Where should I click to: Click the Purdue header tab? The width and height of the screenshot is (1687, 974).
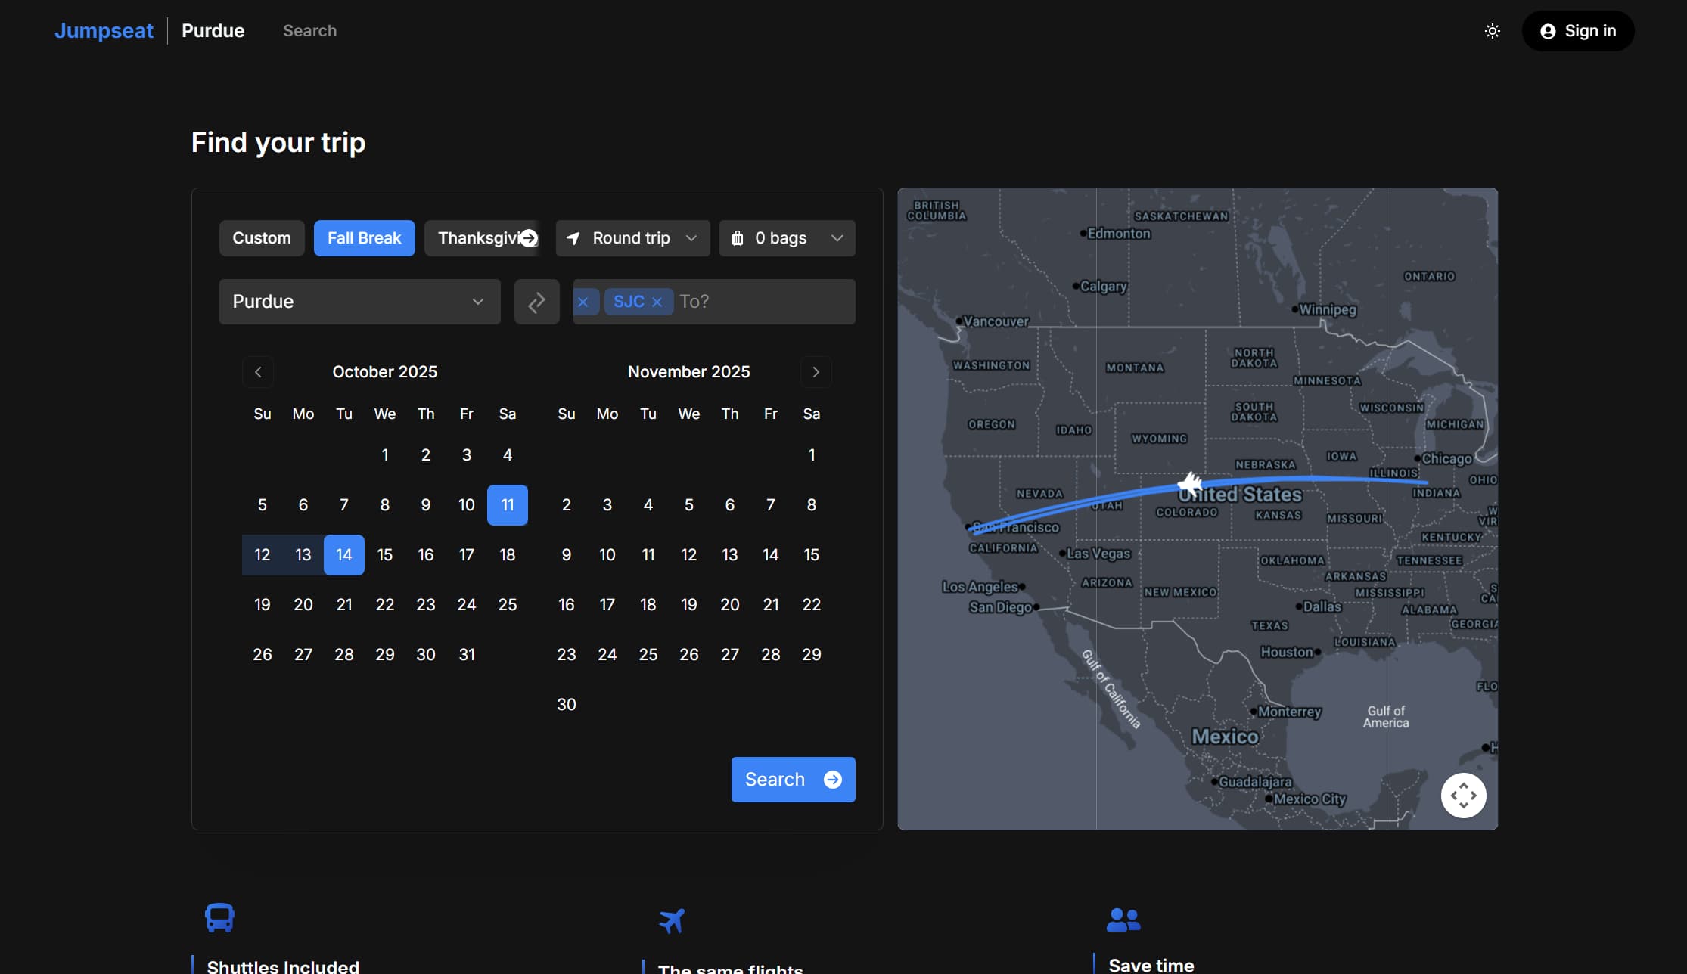click(x=213, y=31)
